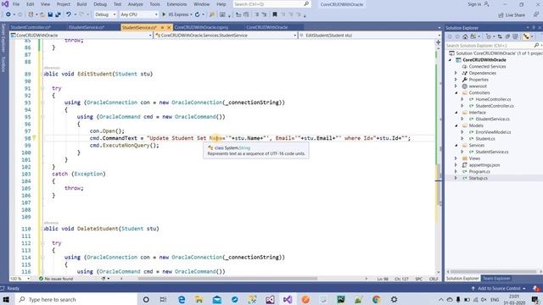
Task: Switch to the IStudentService.cs tab
Action: pos(87,27)
